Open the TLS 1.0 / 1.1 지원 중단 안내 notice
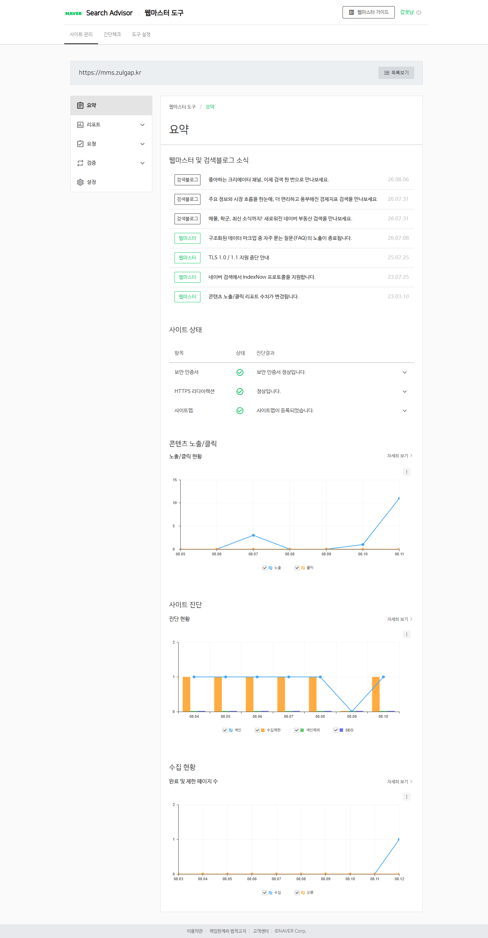 point(239,257)
